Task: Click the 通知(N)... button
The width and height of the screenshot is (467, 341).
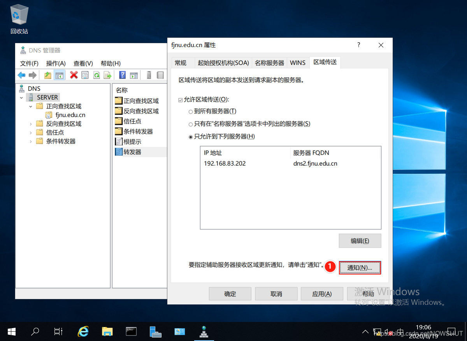Action: [360, 268]
